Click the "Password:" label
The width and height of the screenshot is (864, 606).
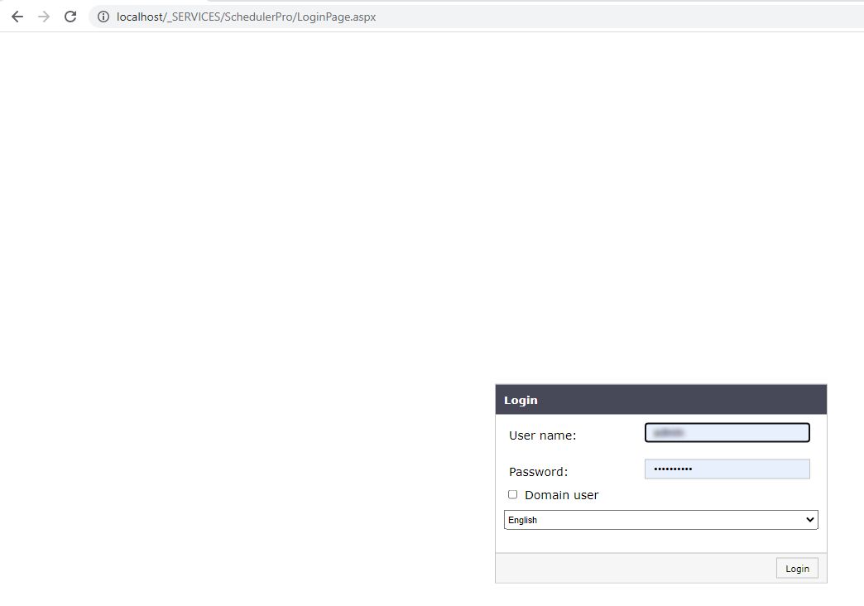click(x=538, y=472)
